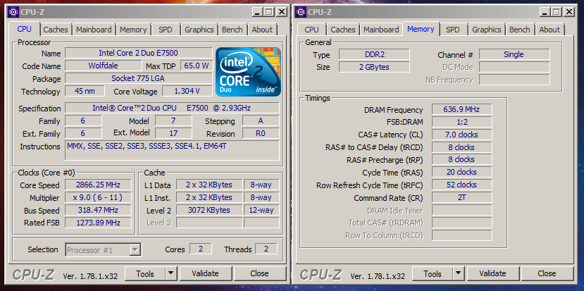Open the SPD tab in left CPU-Z window
The width and height of the screenshot is (584, 291).
click(166, 30)
